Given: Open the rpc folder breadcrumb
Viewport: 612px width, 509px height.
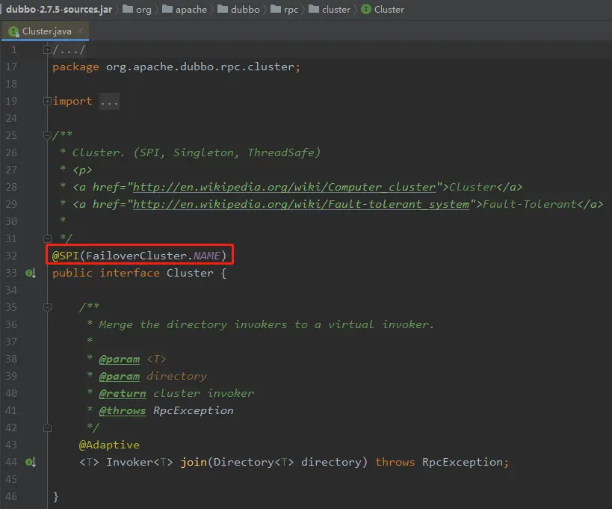Looking at the screenshot, I should [x=285, y=10].
